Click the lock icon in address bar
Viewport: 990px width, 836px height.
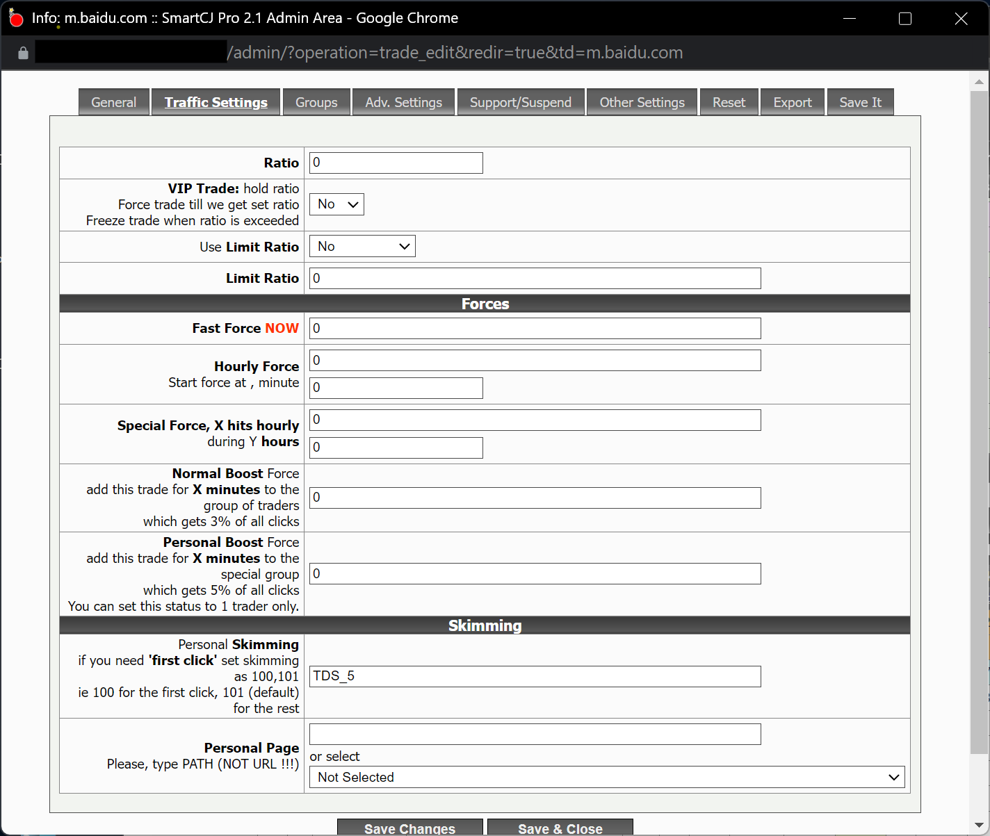[x=23, y=53]
